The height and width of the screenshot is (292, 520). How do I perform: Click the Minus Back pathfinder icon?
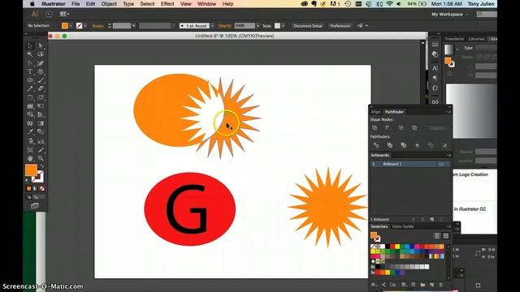444,145
